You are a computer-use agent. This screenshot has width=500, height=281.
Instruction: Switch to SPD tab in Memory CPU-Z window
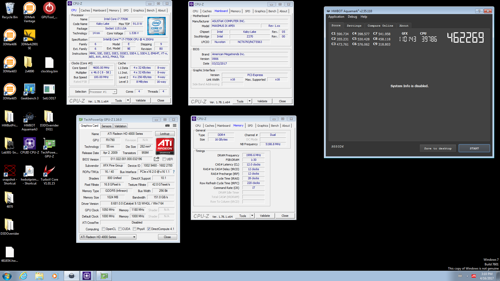[250, 126]
